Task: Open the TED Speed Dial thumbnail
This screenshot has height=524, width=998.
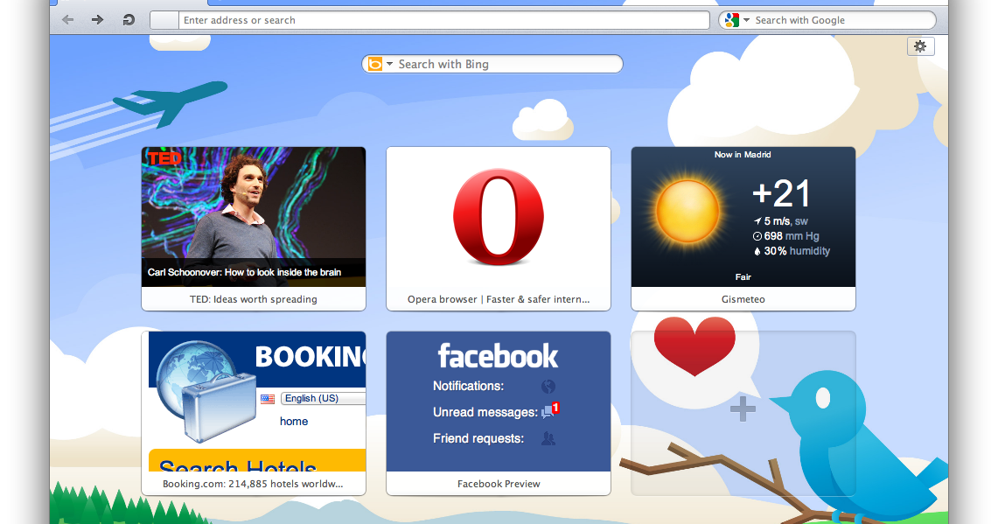Action: (254, 216)
